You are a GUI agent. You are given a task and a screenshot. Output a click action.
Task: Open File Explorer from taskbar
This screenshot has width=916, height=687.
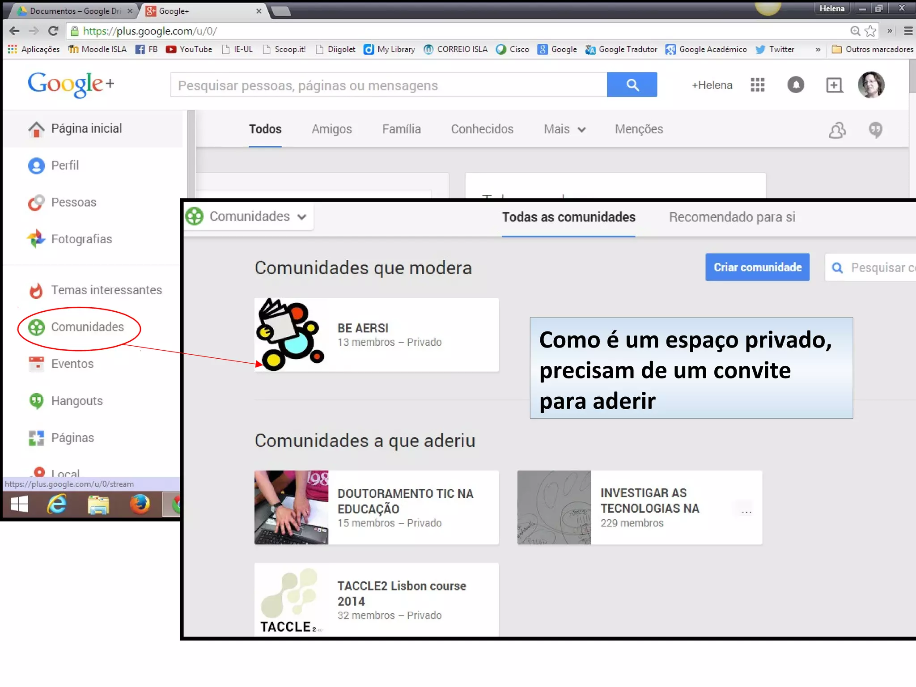(x=98, y=505)
